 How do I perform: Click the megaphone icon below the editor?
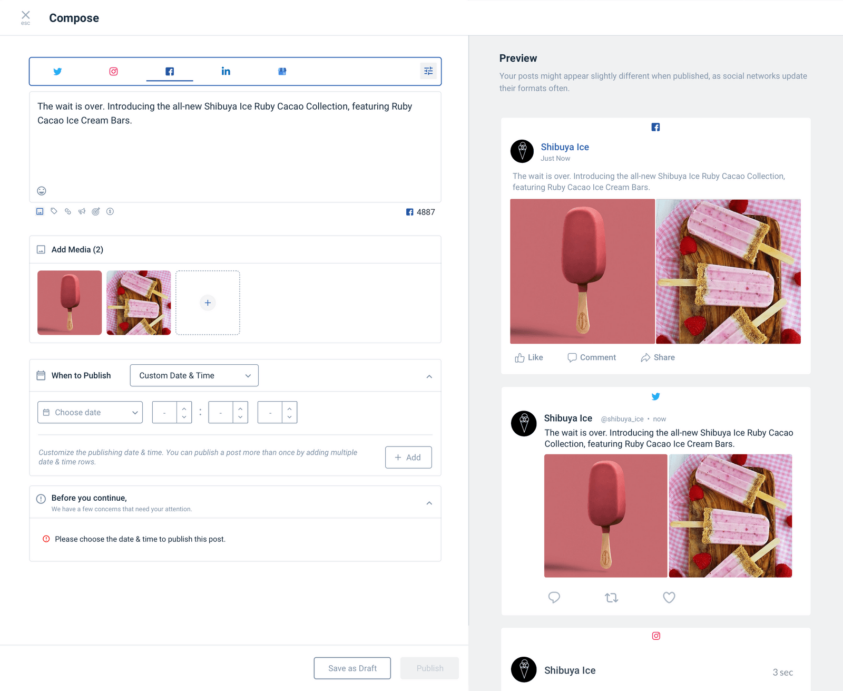pos(82,211)
